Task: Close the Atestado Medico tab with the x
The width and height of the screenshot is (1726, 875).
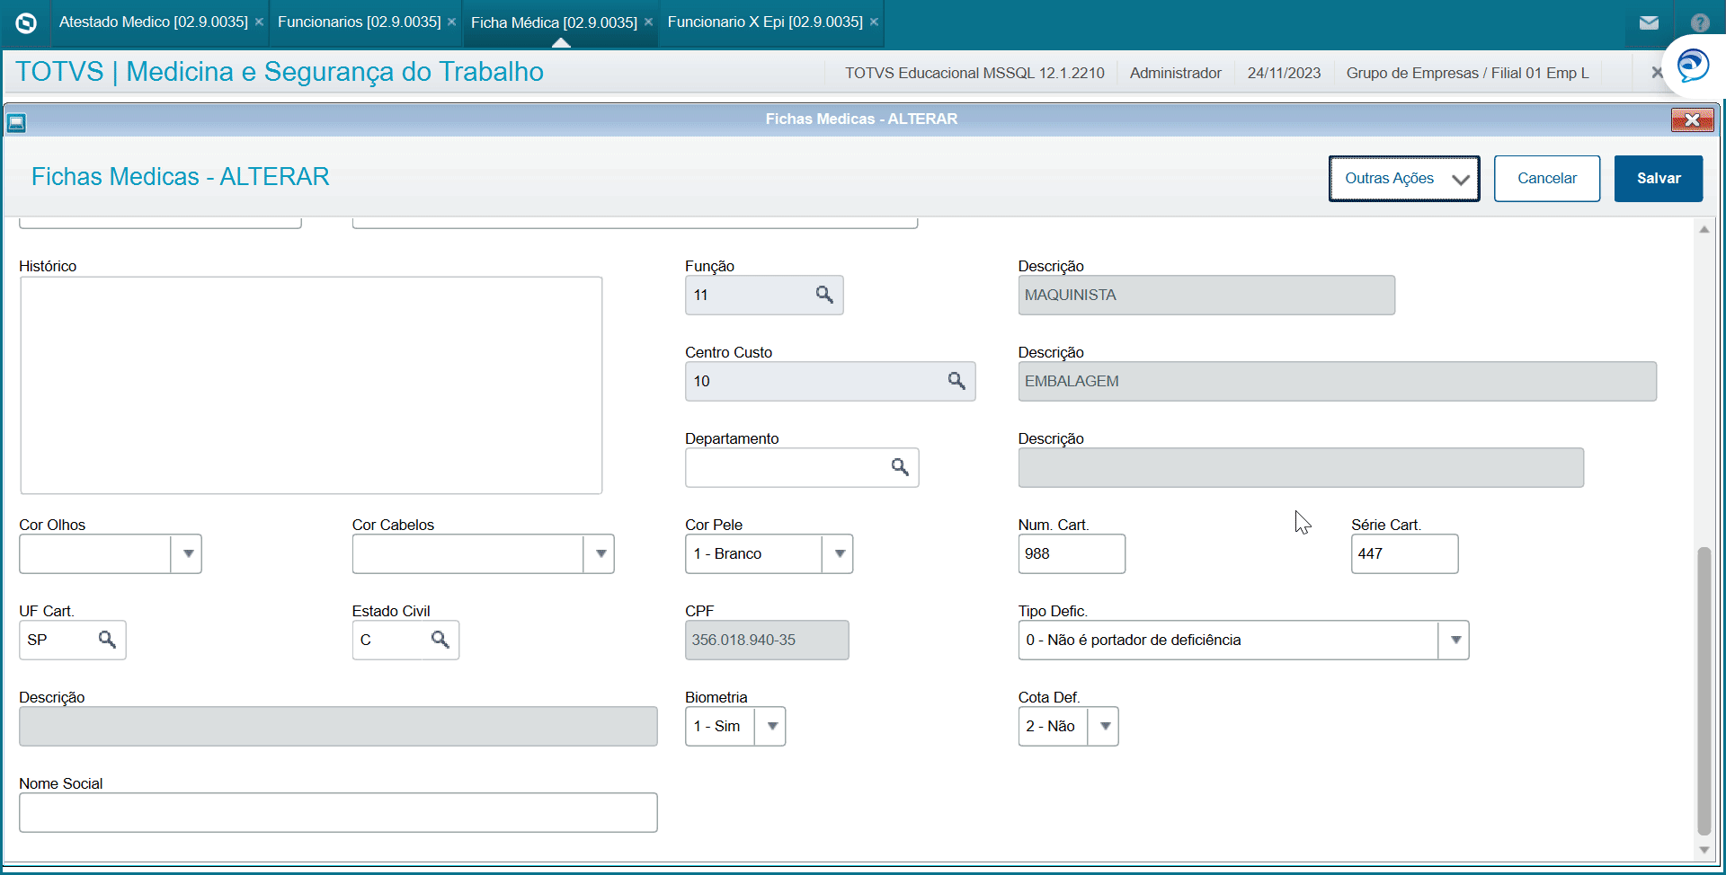Action: coord(259,22)
